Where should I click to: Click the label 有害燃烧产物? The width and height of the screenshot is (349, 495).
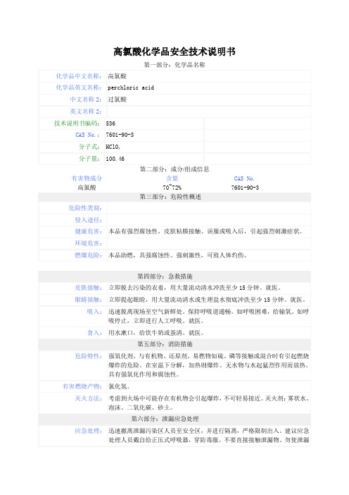click(x=82, y=386)
